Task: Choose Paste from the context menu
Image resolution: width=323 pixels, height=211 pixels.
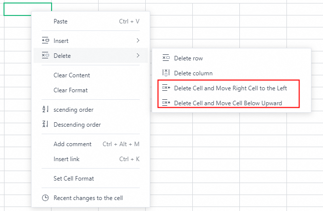Action: click(x=60, y=21)
